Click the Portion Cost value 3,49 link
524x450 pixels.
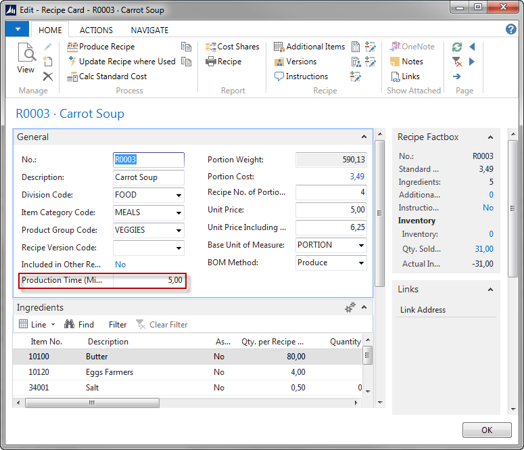tap(356, 177)
